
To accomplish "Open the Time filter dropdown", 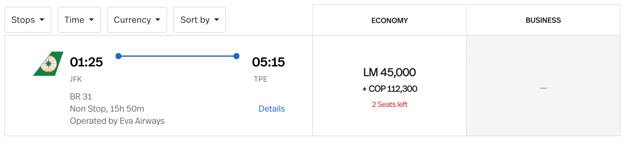I will point(79,20).
